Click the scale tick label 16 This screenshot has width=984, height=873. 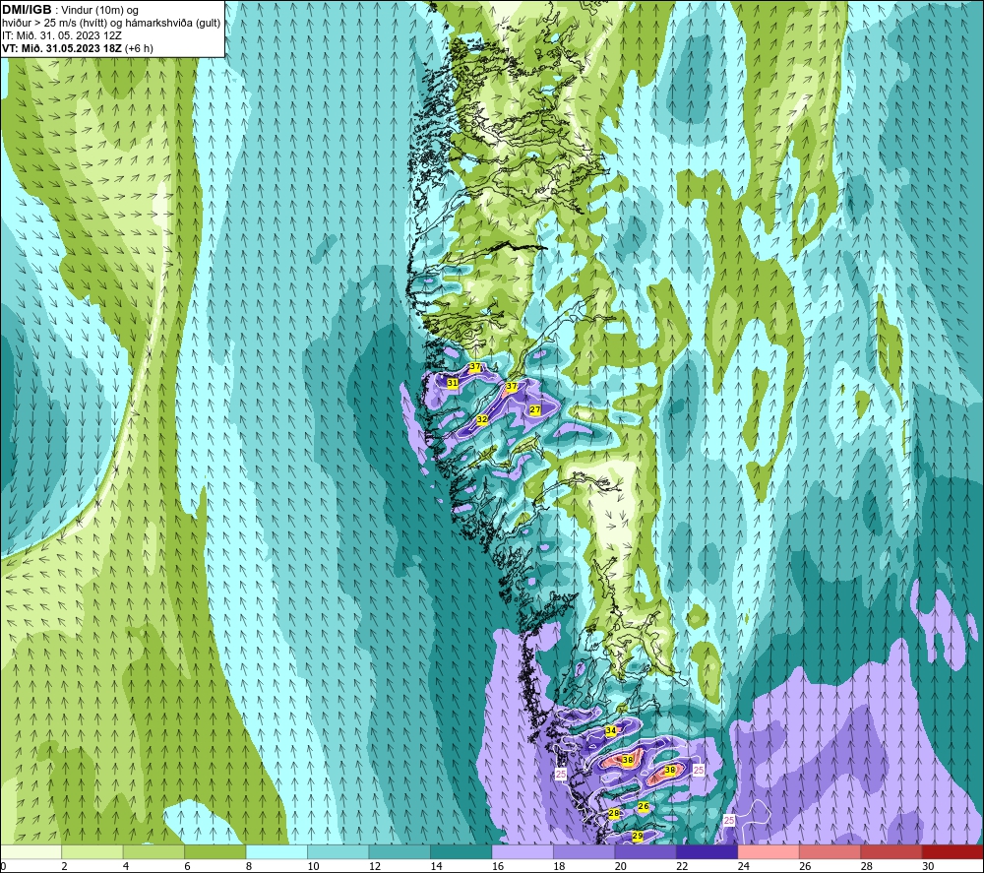(498, 866)
